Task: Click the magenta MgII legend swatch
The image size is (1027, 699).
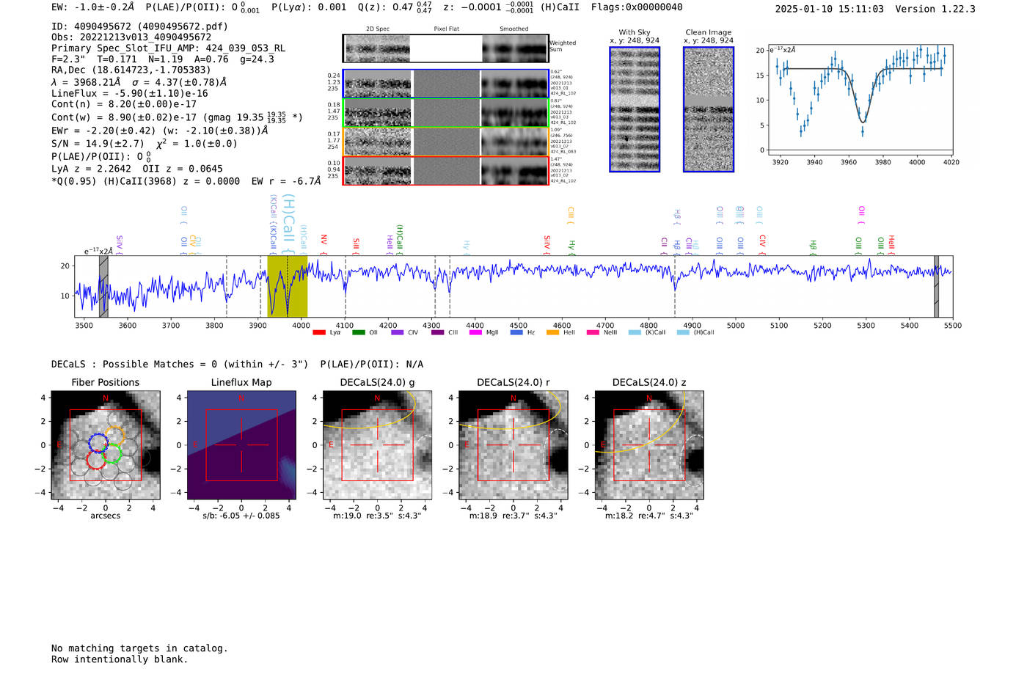Action: [x=476, y=332]
